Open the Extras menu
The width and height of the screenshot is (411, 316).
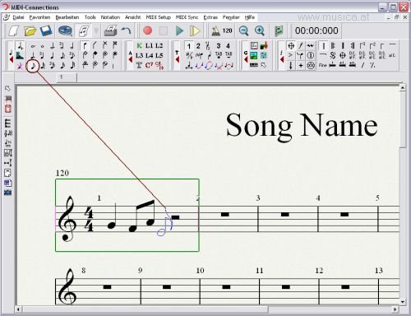pos(210,17)
